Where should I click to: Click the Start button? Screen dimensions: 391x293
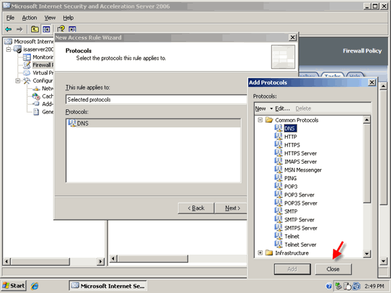point(13,286)
